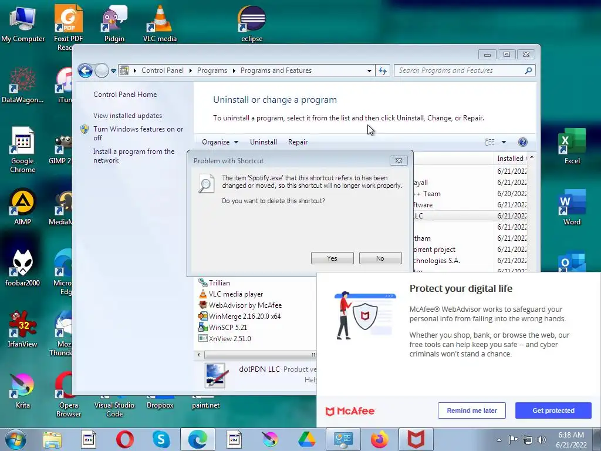Viewport: 601px width, 451px height.
Task: Click Yes to delete the shortcut
Action: (332, 258)
